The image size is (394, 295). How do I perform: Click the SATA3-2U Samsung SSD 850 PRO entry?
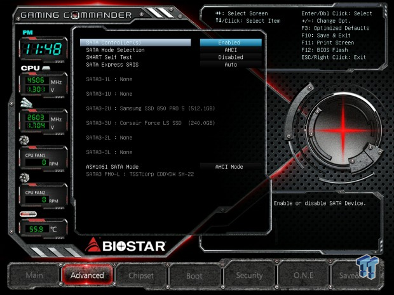click(151, 108)
